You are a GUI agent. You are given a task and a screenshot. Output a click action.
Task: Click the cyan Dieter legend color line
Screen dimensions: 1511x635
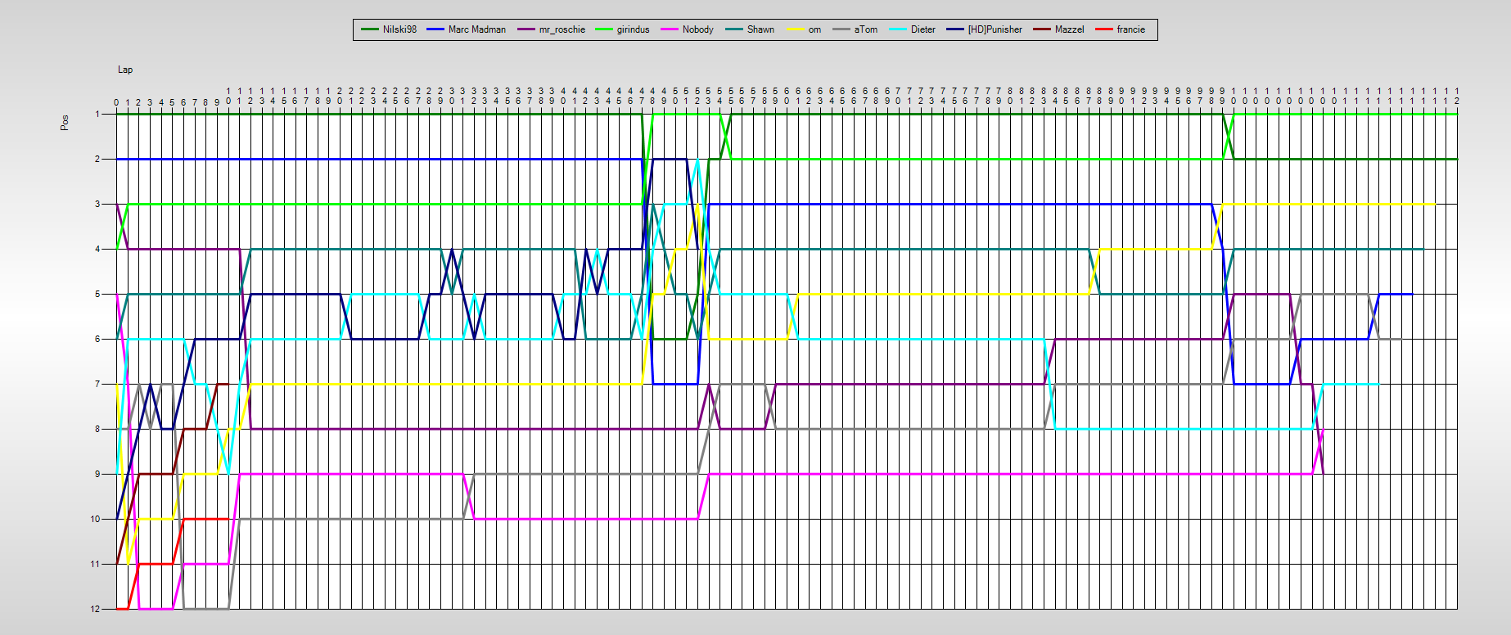coord(897,29)
